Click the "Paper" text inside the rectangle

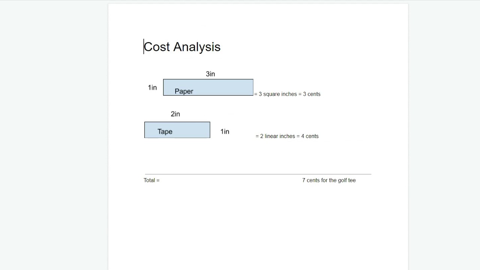pyautogui.click(x=184, y=91)
